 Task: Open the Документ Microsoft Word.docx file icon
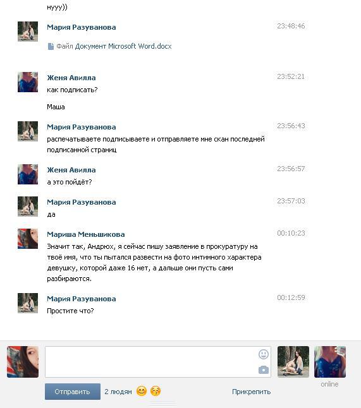pos(51,46)
